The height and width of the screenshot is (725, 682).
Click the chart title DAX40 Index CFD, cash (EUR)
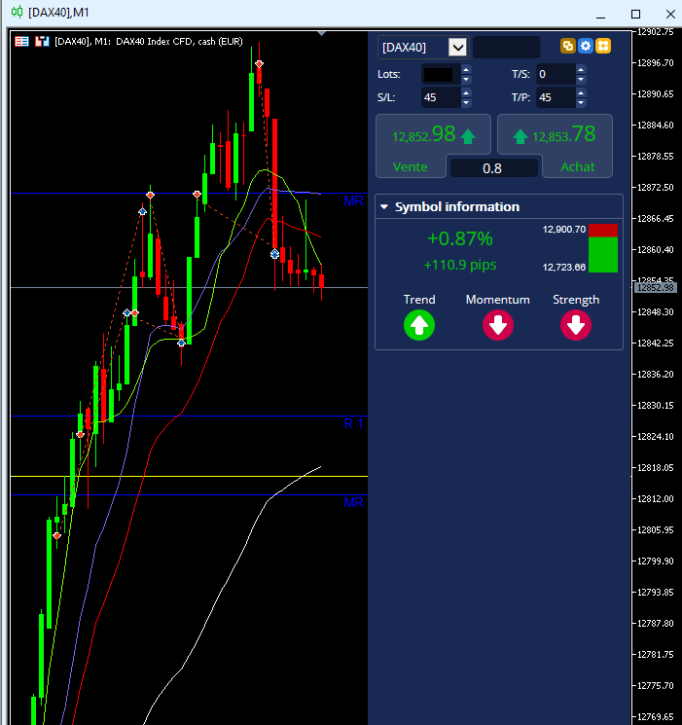(179, 42)
